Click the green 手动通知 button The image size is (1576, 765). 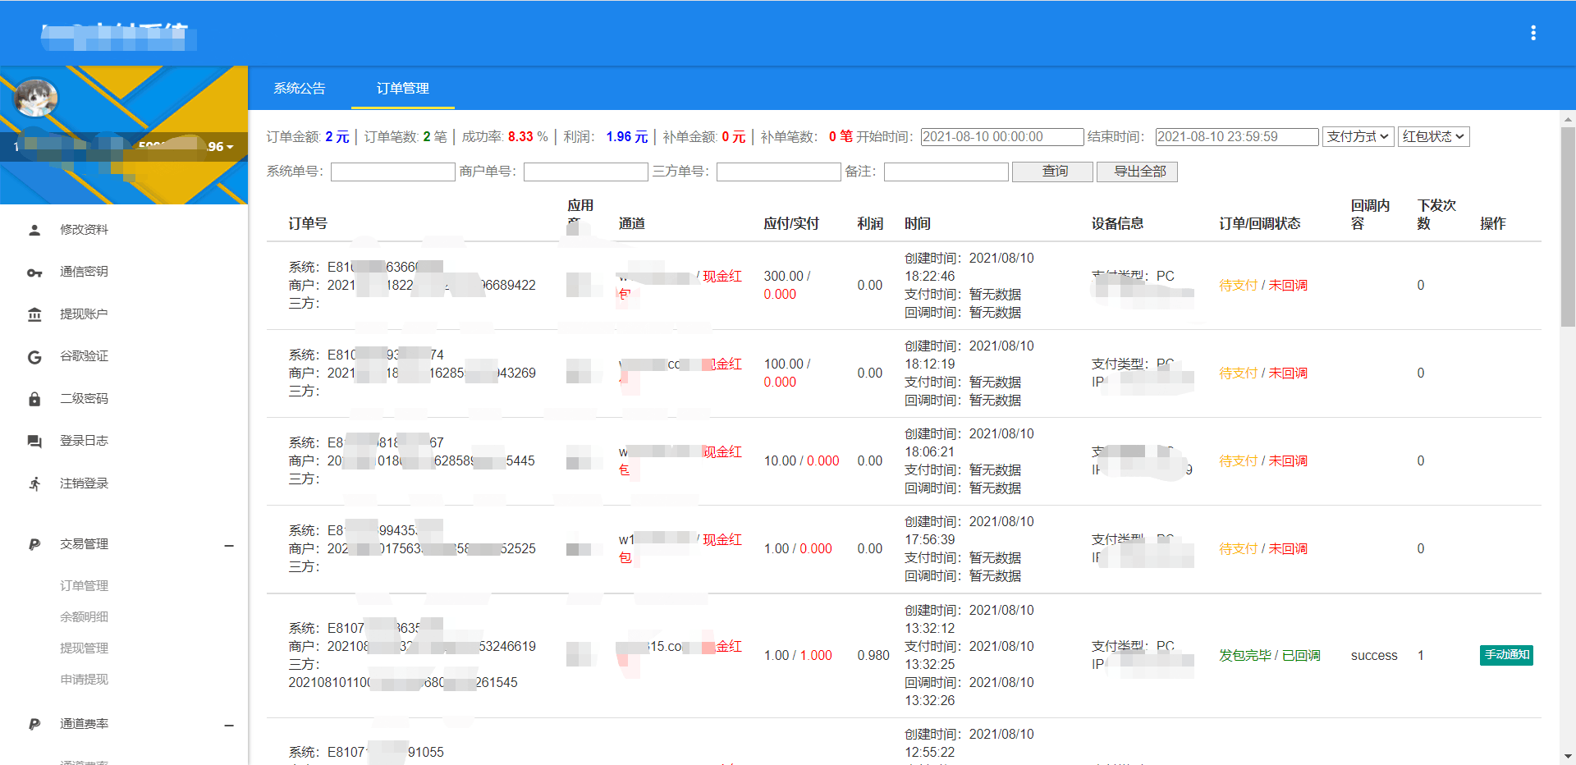pos(1506,655)
